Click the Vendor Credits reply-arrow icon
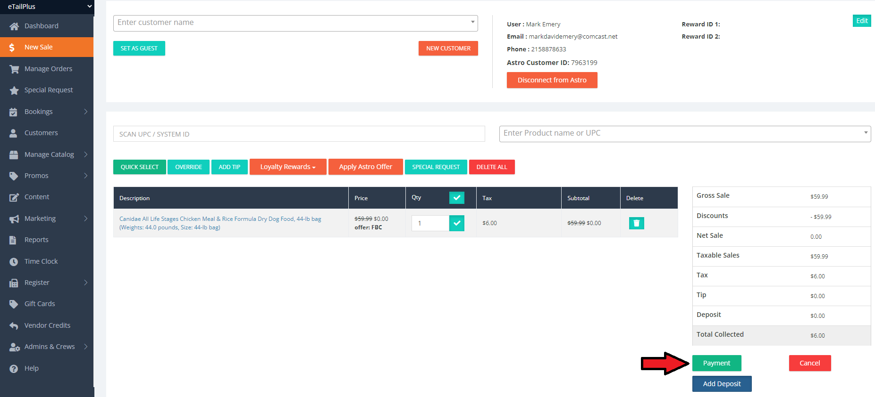The image size is (875, 397). point(14,326)
